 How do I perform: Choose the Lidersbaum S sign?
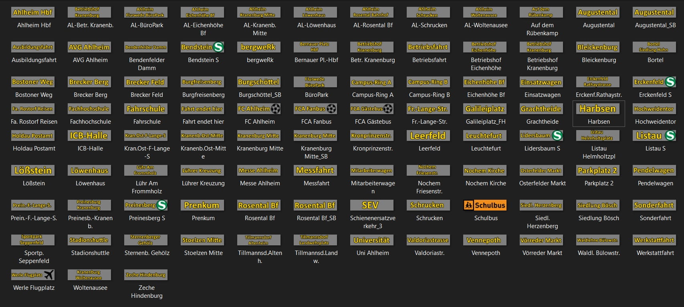pos(541,136)
